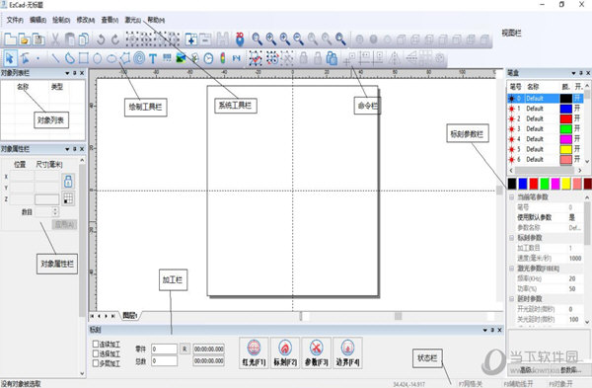The width and height of the screenshot is (592, 388).
Task: Collapse the 当前笔参数 section
Action: tap(511, 197)
